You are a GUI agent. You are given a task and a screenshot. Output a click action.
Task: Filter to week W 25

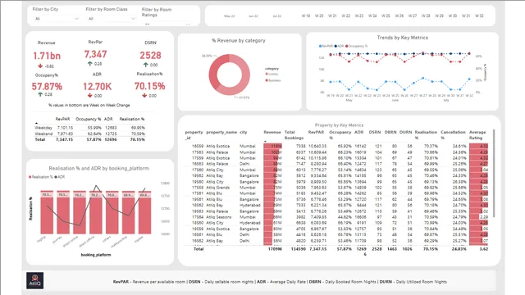tap(386, 16)
